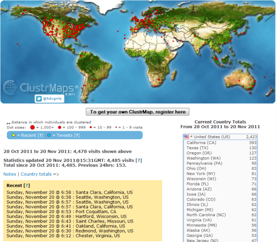The width and height of the screenshot is (276, 242).
Task: Click the yellow Recent dot in legend
Action: pos(14,135)
